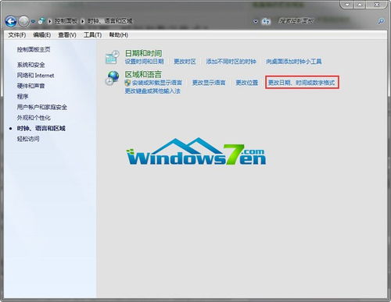Click 更改键盘或其他输入法 link
Image resolution: width=391 pixels, height=302 pixels.
tap(152, 91)
